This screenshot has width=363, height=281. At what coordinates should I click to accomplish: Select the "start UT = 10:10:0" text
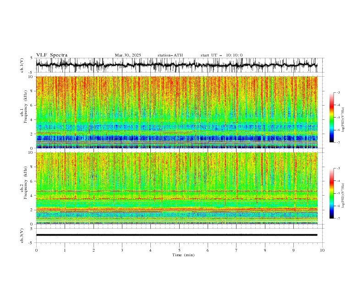221,55
